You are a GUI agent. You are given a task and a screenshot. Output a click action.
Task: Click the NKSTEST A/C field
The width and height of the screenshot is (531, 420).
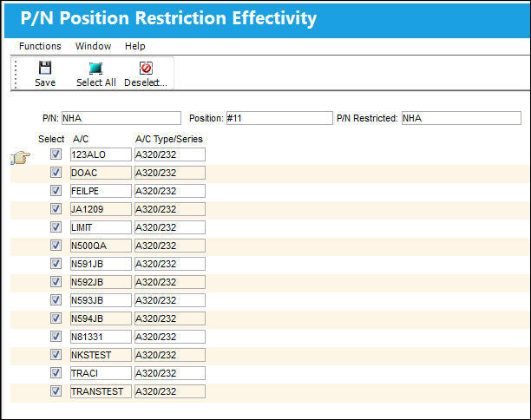click(101, 355)
